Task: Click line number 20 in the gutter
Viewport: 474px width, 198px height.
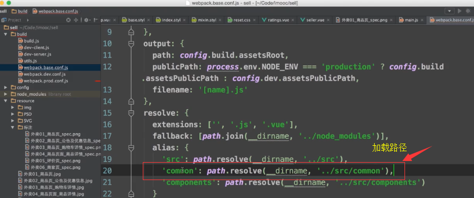Action: [x=107, y=171]
